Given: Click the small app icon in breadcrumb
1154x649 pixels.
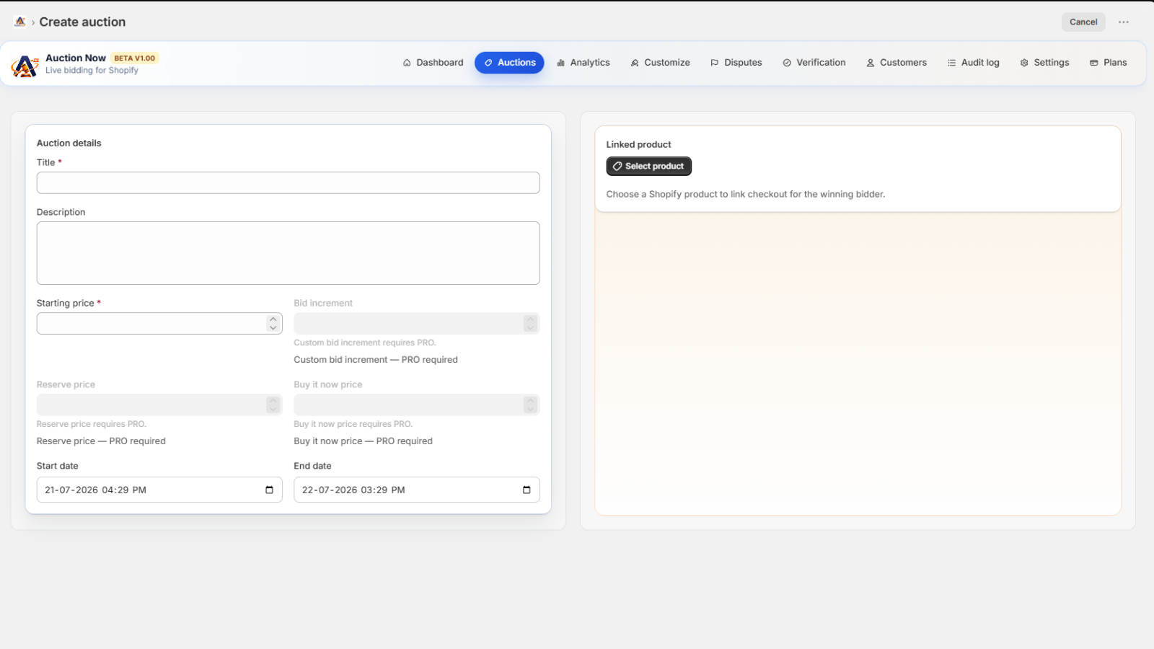Looking at the screenshot, I should pos(20,22).
